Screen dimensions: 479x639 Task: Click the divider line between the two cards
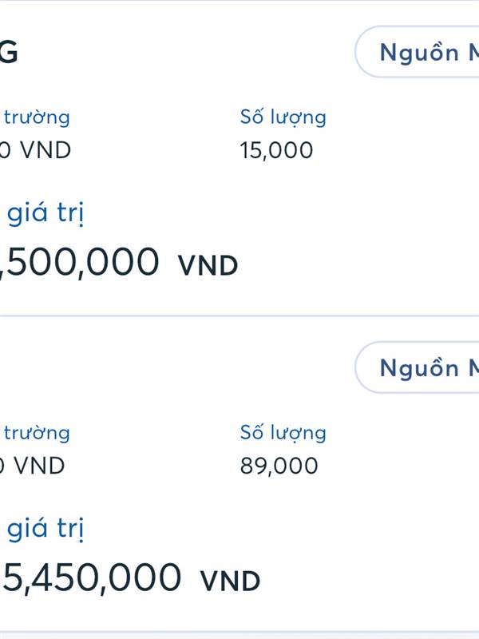coord(239,316)
